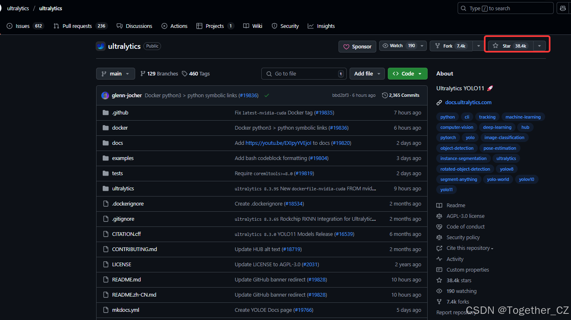Click the object-detection topic tag

click(457, 148)
